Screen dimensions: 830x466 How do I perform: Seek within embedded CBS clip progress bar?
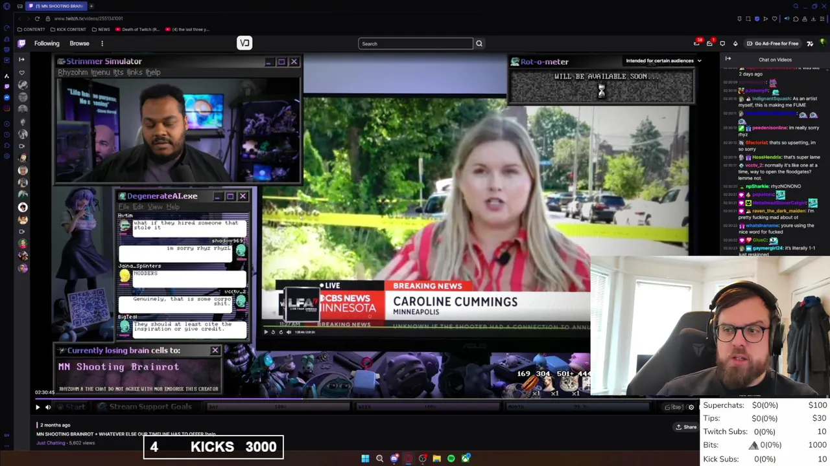(x=426, y=327)
